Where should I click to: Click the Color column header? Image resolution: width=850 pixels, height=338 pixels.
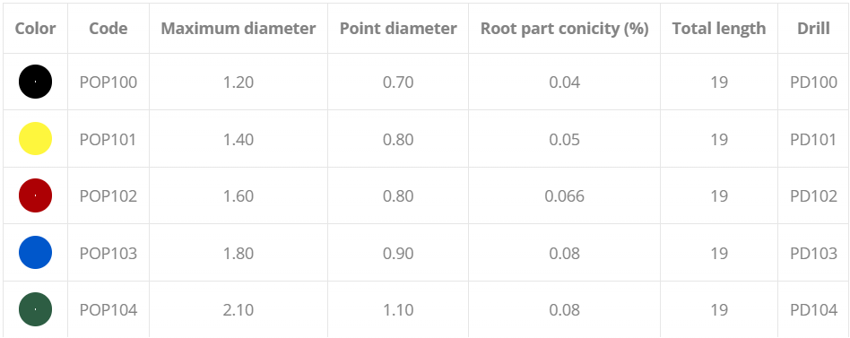click(35, 29)
